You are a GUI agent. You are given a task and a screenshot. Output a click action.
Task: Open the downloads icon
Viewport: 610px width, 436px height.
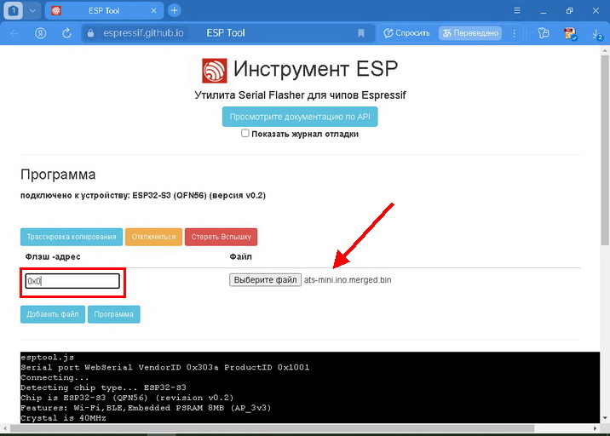597,34
